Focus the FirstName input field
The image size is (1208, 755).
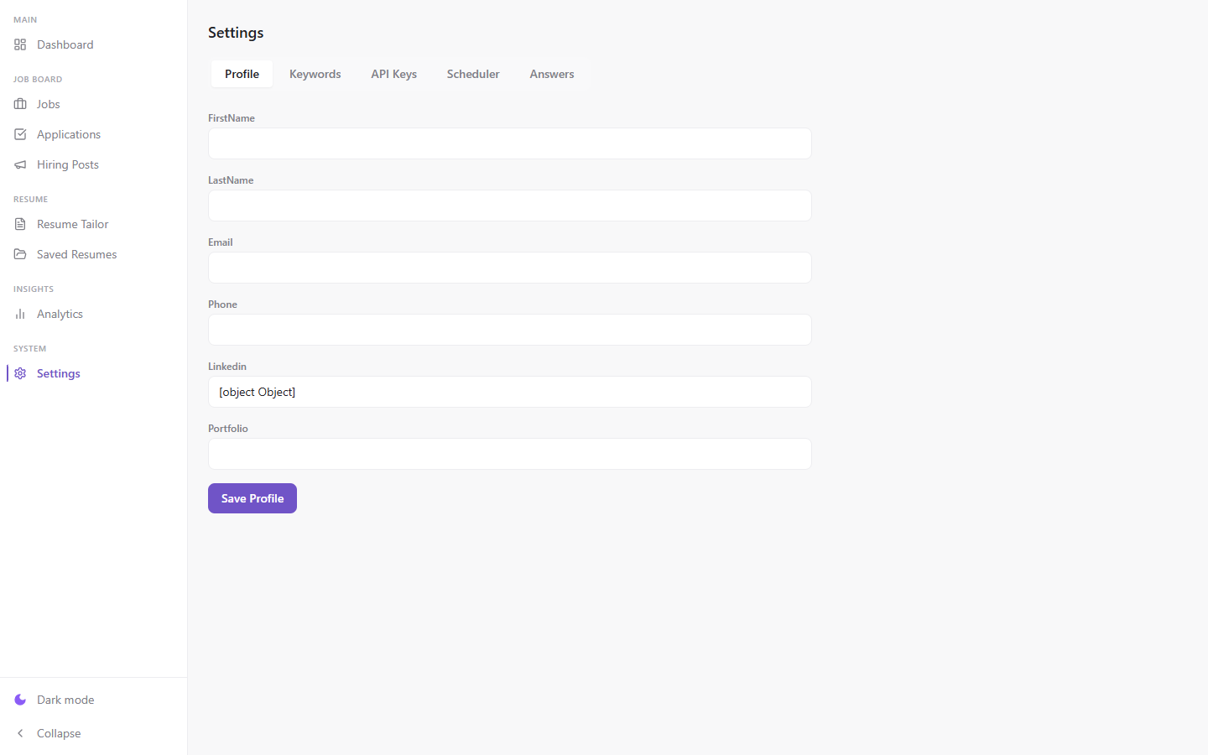(510, 143)
